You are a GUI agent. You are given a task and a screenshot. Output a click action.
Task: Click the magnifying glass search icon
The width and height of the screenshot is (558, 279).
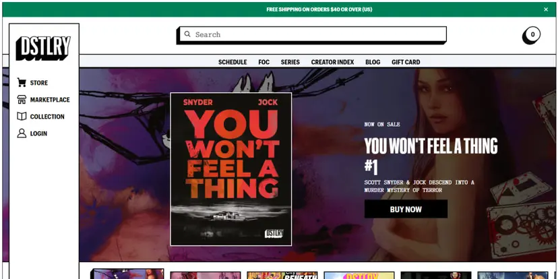point(187,34)
